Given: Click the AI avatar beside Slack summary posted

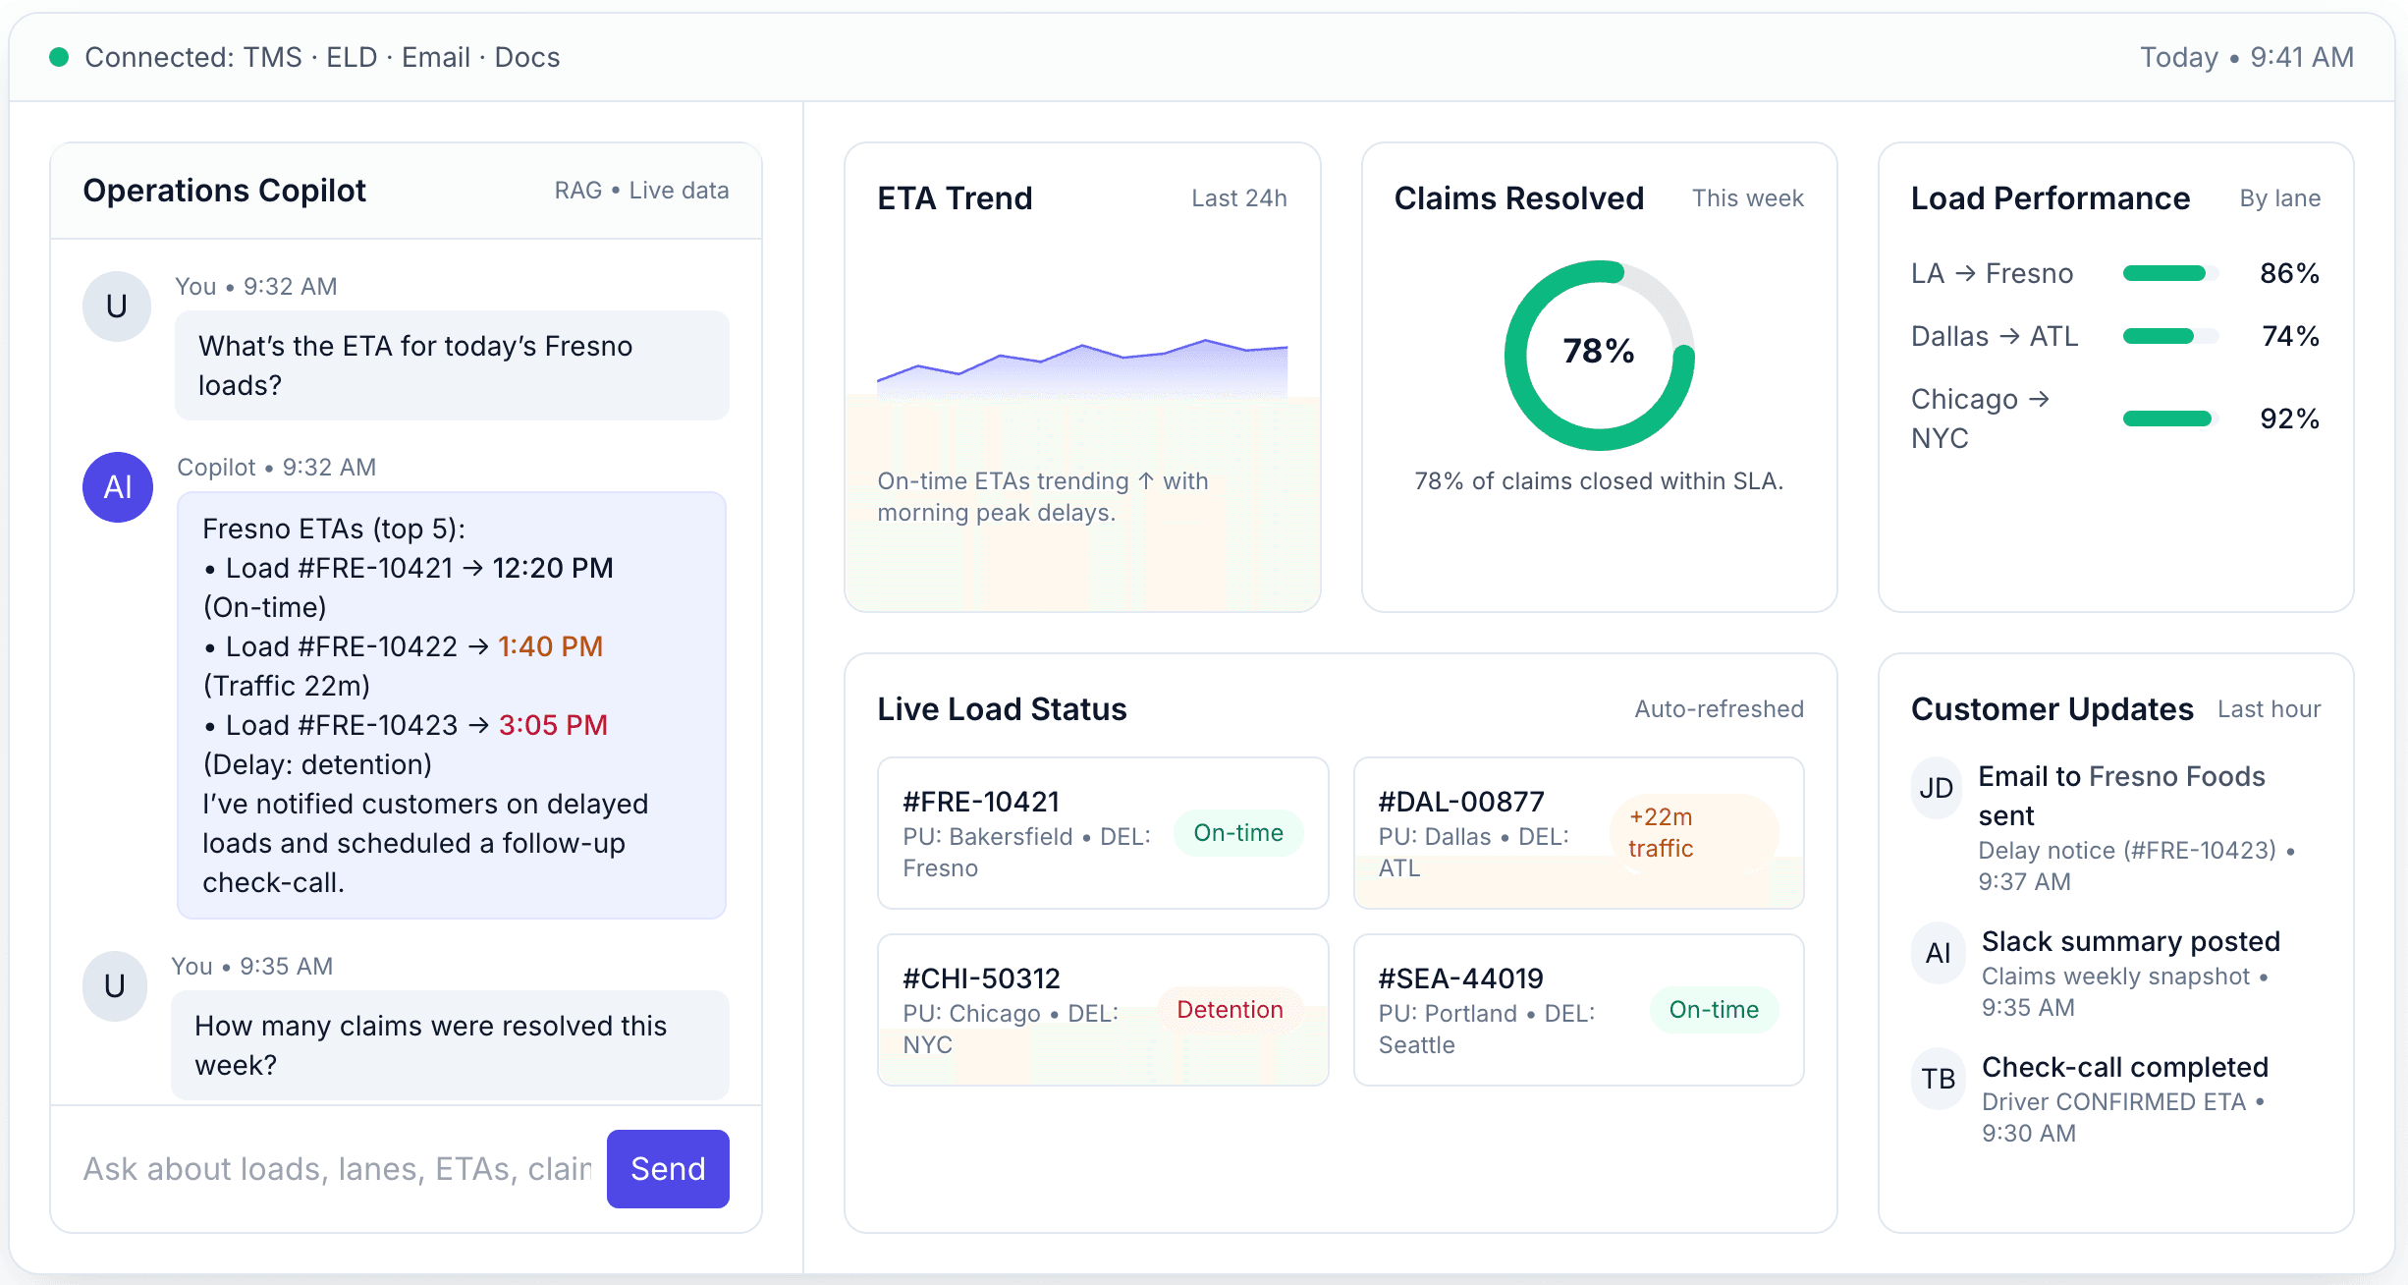Looking at the screenshot, I should [1938, 952].
